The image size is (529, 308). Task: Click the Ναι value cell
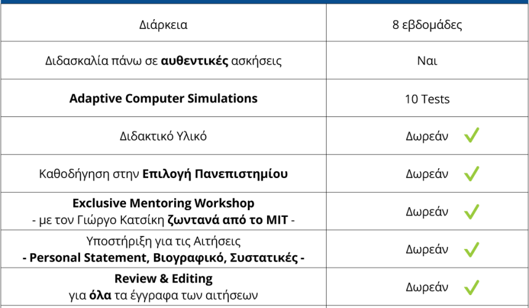(x=427, y=60)
